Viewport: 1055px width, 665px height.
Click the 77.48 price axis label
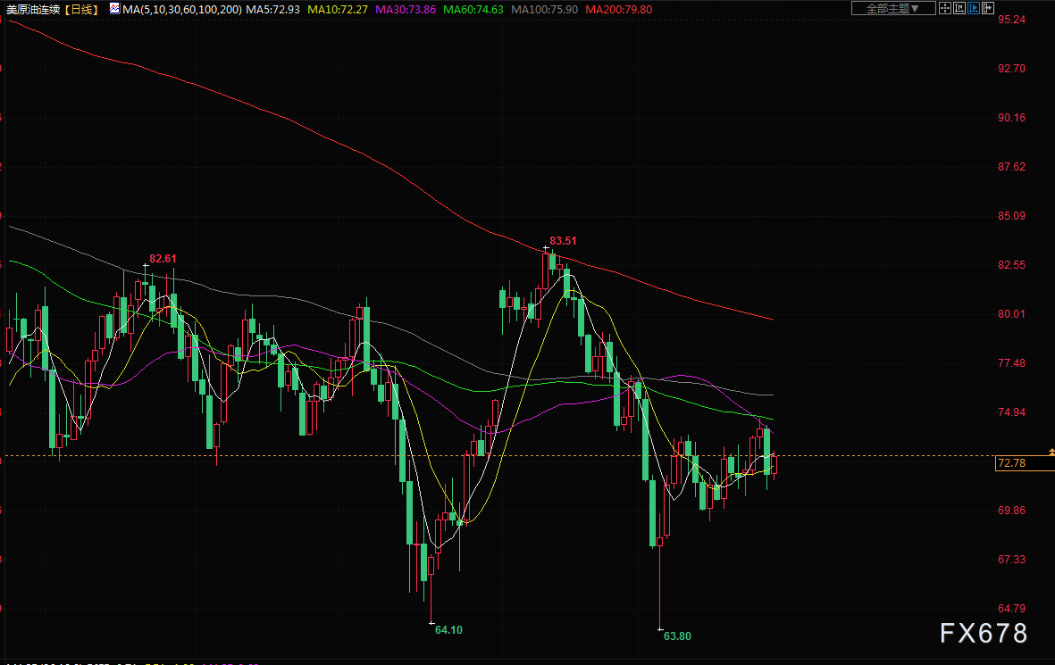[x=1012, y=363]
